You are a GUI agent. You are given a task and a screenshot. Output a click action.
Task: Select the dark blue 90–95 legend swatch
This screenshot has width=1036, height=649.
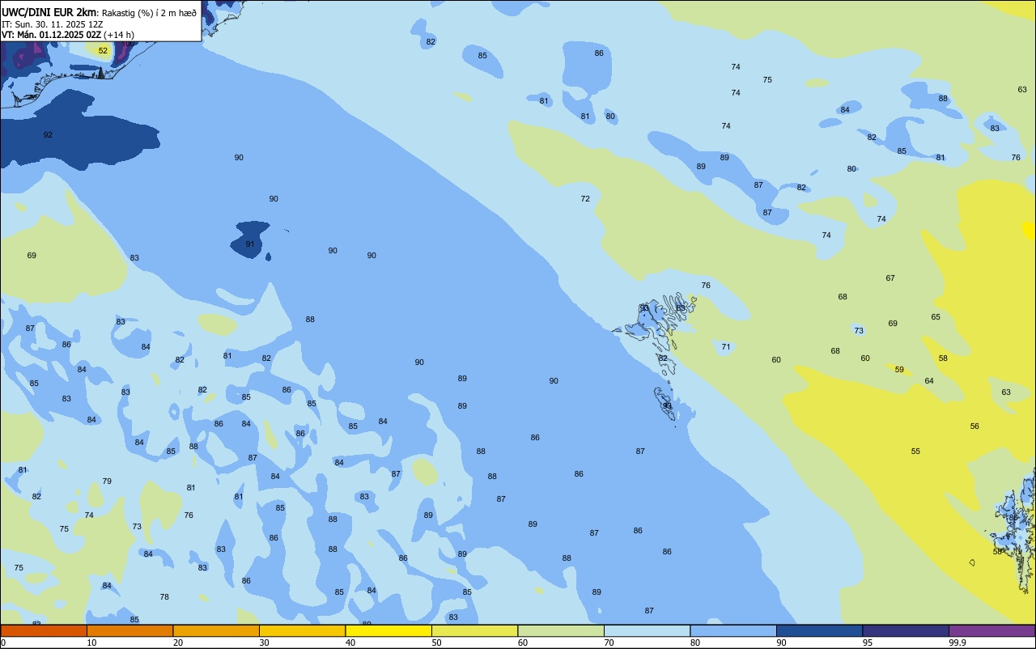[819, 630]
